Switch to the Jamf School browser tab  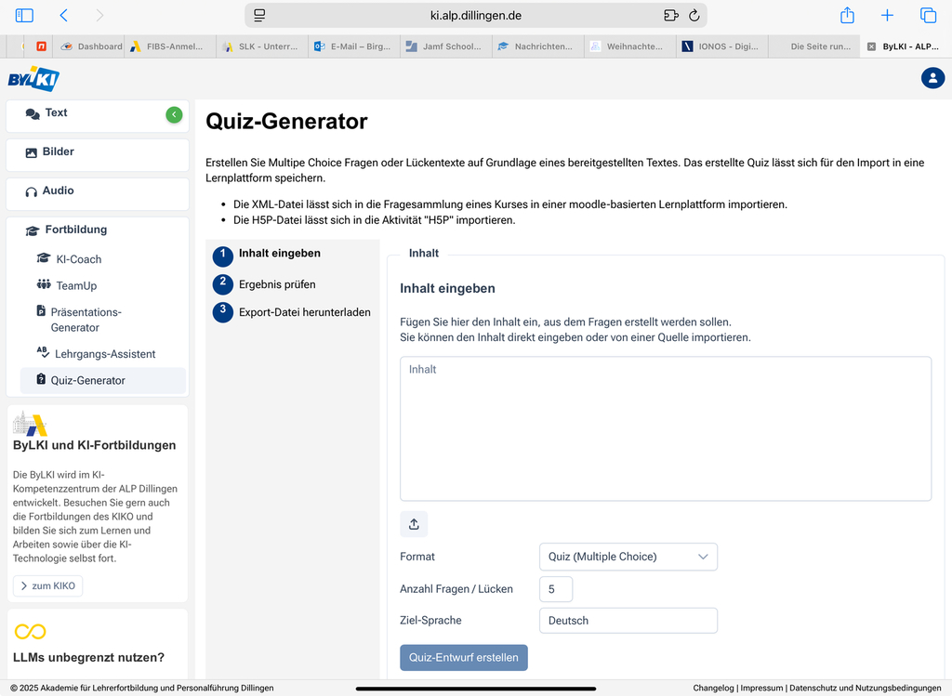pos(444,46)
